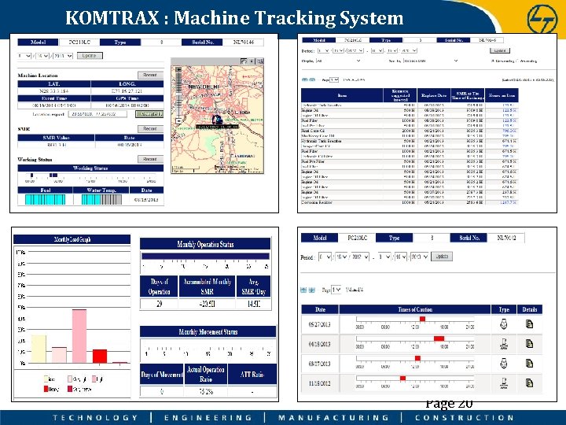Click Replace Date column header

tap(433, 95)
